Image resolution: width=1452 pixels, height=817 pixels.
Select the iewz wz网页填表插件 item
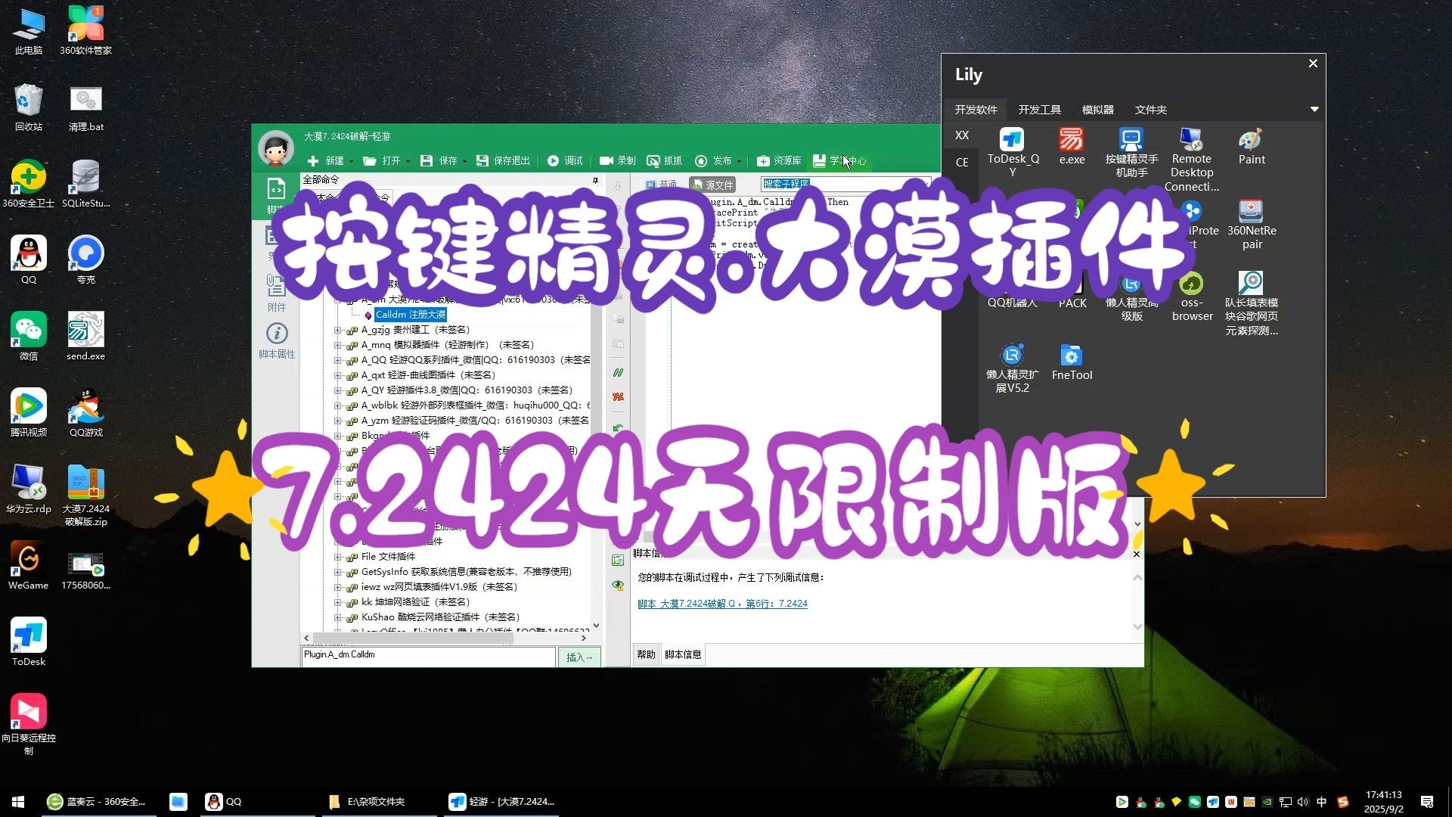[x=439, y=587]
